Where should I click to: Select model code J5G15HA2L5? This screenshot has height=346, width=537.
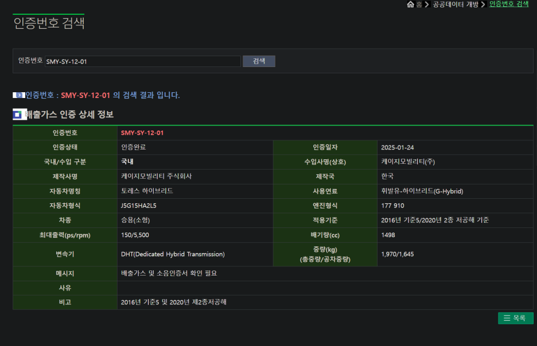139,206
